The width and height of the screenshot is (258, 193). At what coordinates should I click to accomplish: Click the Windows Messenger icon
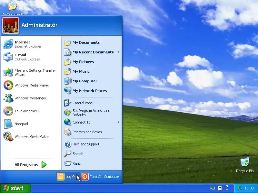click(8, 98)
